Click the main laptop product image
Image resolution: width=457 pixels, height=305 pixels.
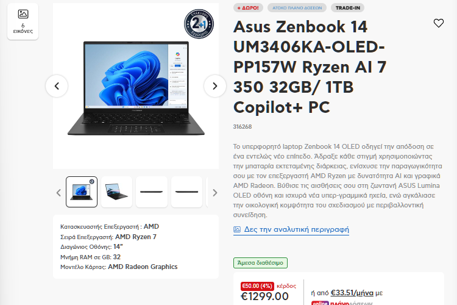click(x=136, y=88)
